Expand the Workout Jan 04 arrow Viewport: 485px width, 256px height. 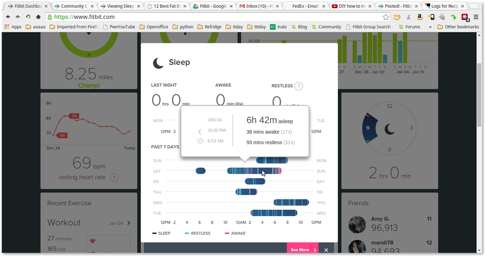click(129, 223)
